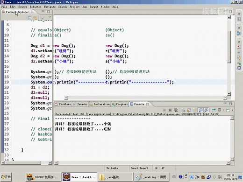Switch to the Declaration tab
The height and width of the screenshot is (182, 243).
(x=100, y=104)
